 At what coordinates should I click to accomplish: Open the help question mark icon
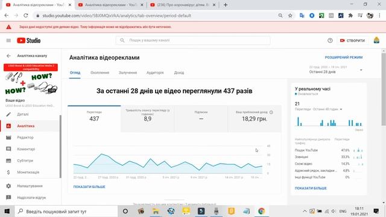click(330, 40)
